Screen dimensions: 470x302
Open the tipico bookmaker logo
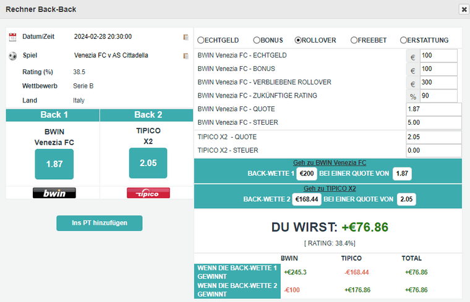pyautogui.click(x=148, y=193)
